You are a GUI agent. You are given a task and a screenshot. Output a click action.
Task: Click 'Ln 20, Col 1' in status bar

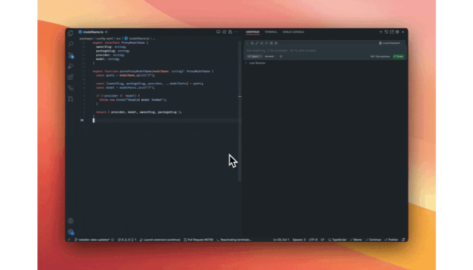point(281,240)
